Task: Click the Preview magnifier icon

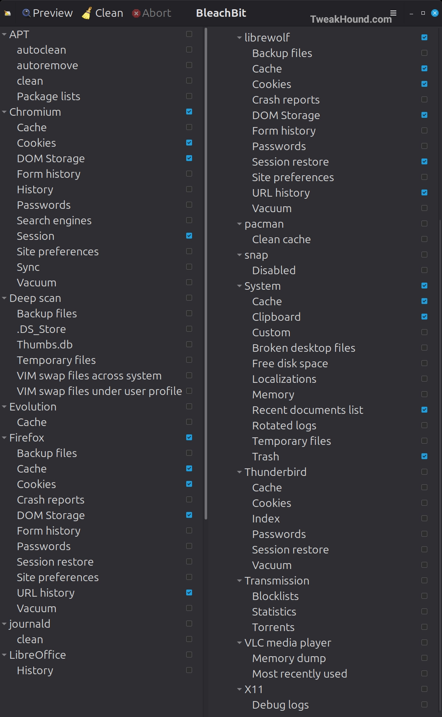Action: point(26,13)
